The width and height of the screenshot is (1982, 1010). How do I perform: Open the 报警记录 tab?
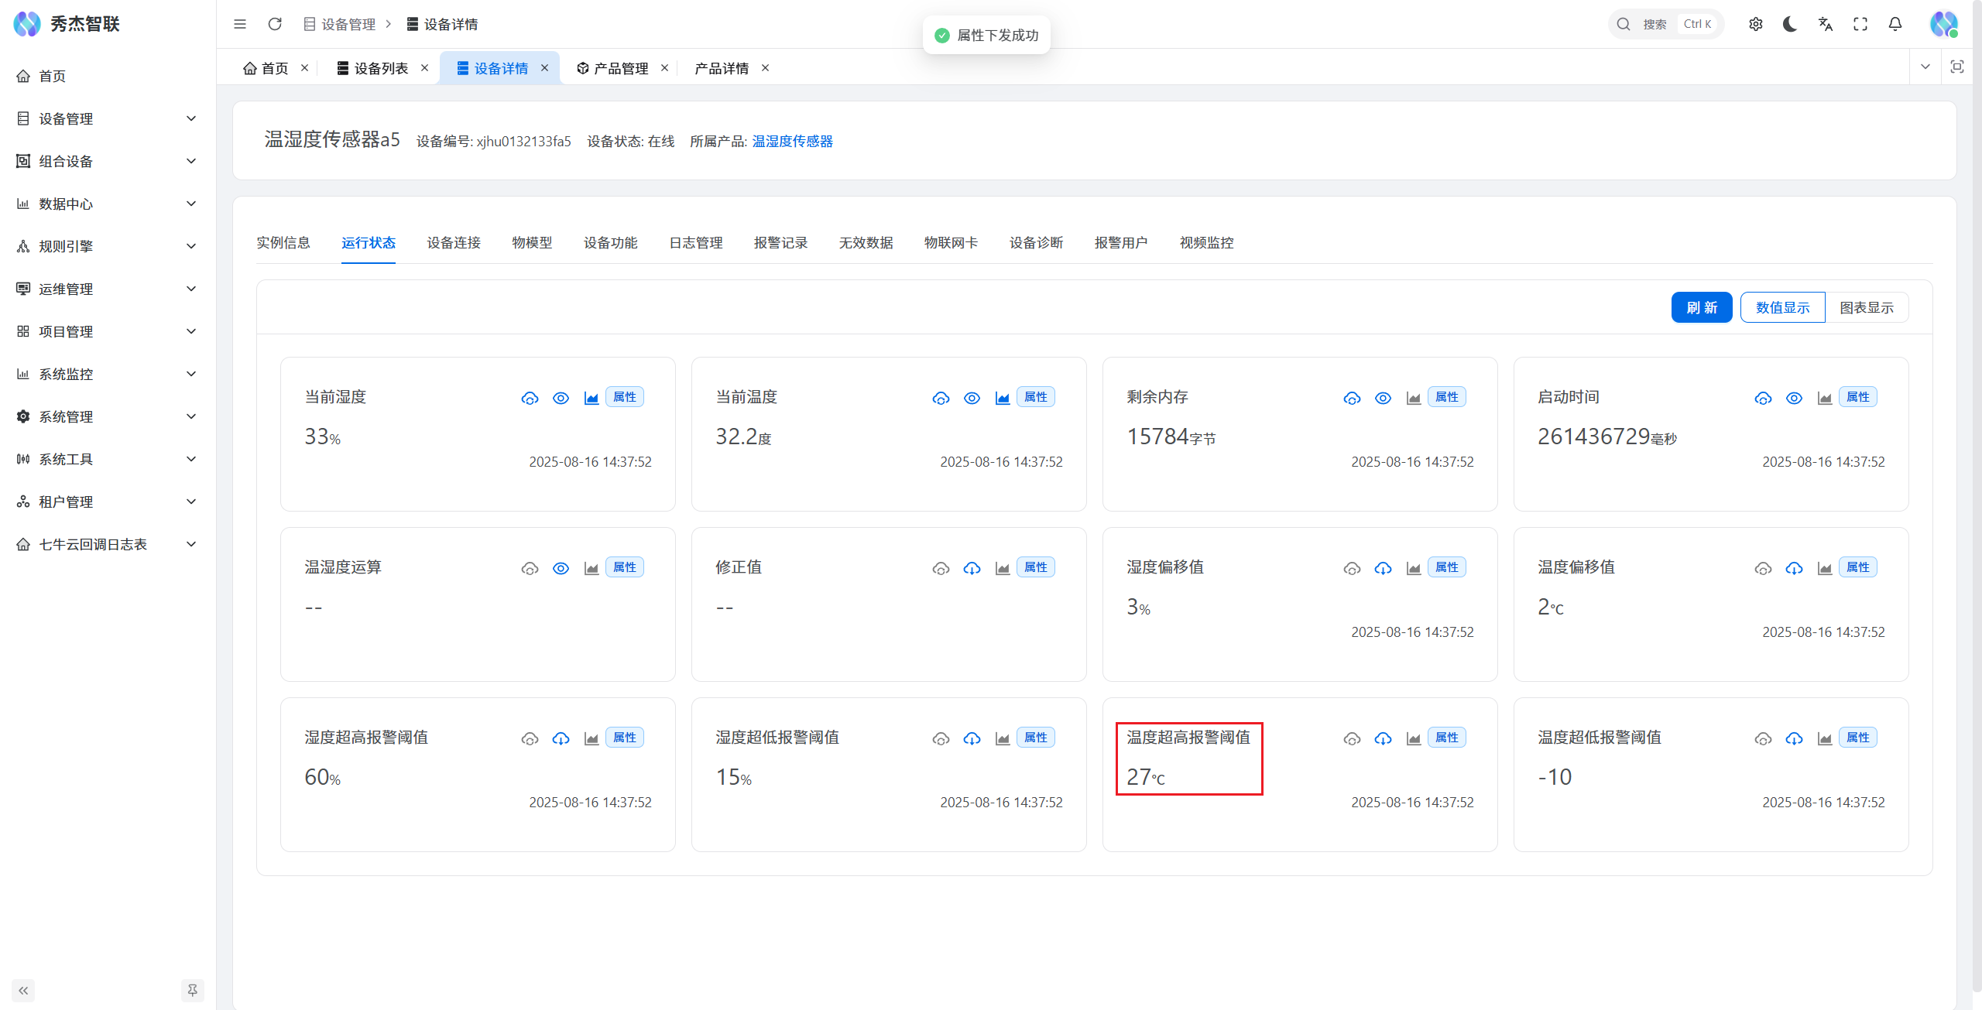pyautogui.click(x=780, y=242)
